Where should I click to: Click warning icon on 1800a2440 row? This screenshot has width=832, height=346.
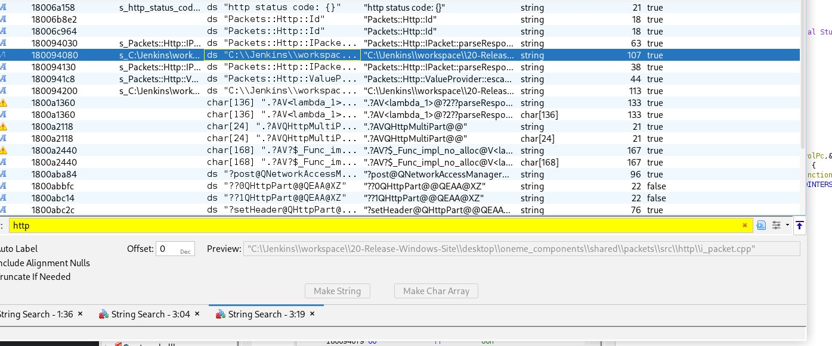[x=3, y=151]
